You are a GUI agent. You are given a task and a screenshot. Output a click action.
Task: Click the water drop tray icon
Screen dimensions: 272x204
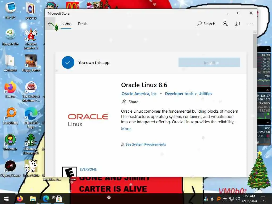click(212, 199)
